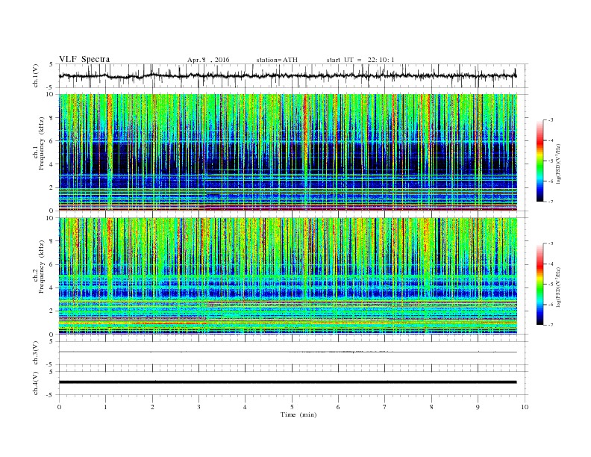Click the "2" kHz tick of ch.1 axis
Viewport: 591px width, 457px height.
(52, 187)
